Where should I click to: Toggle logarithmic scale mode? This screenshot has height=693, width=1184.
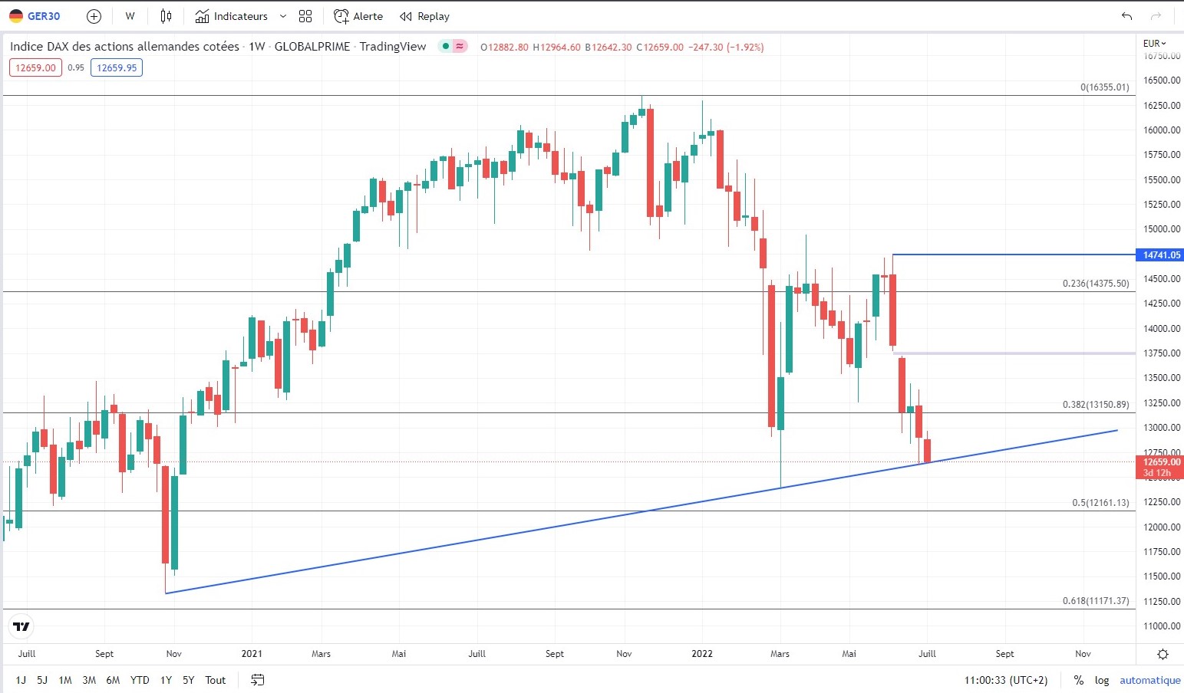pos(1102,680)
